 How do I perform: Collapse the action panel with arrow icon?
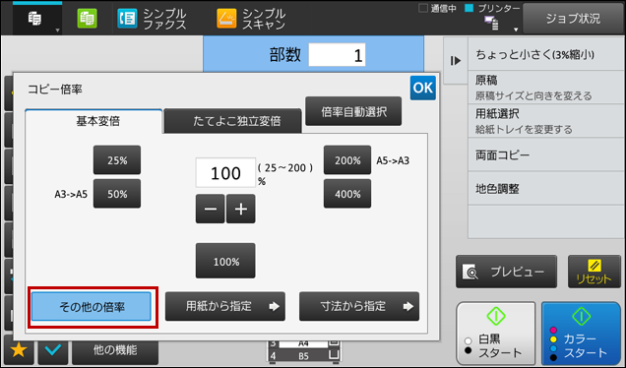tap(456, 61)
